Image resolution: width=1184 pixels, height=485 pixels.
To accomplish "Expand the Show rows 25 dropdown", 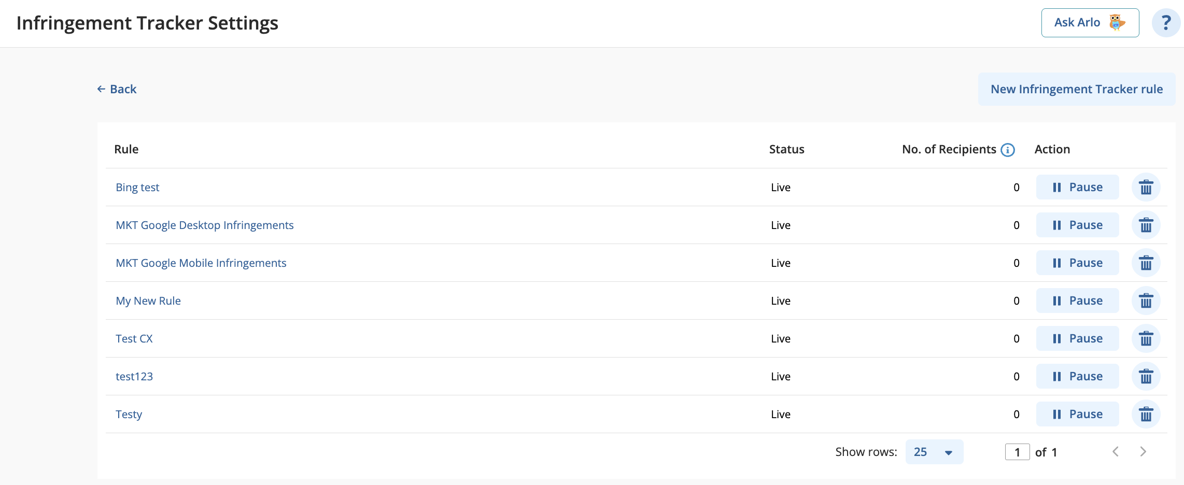I will (934, 452).
